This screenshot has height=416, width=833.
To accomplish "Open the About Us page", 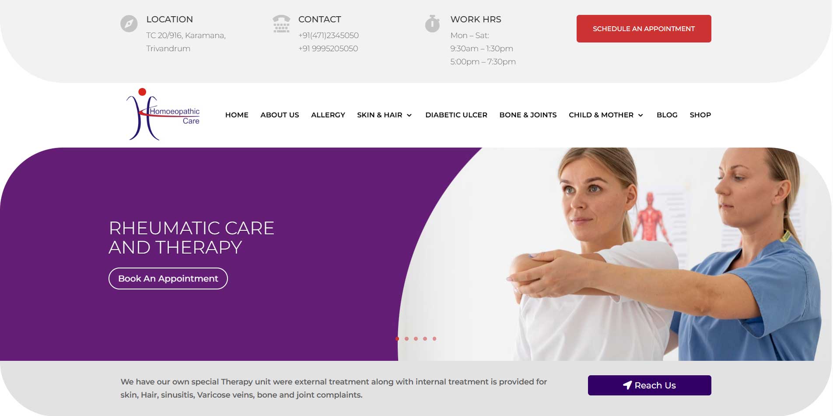I will point(280,115).
